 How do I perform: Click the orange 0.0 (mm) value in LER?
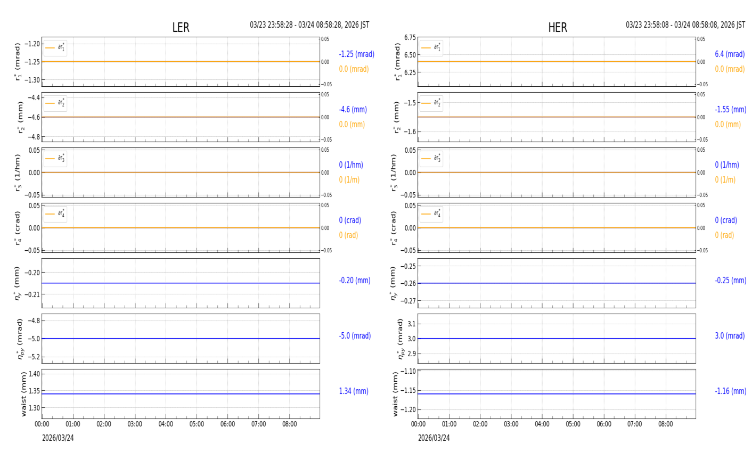352,125
